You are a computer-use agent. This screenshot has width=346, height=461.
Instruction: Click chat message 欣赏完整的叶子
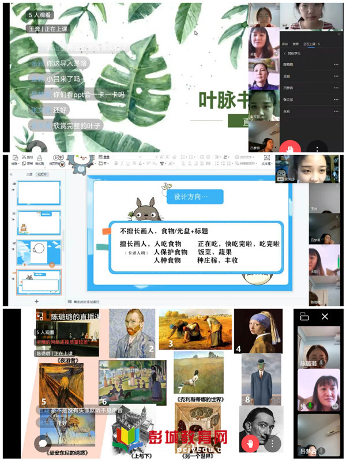click(x=65, y=126)
